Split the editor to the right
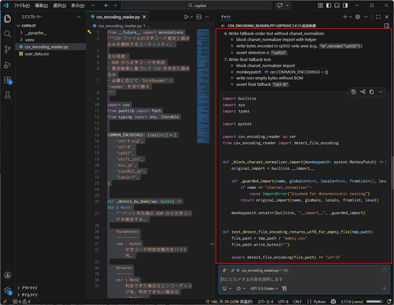 [x=199, y=17]
